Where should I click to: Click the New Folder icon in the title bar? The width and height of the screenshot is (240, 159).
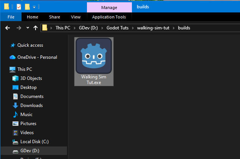[27, 6]
